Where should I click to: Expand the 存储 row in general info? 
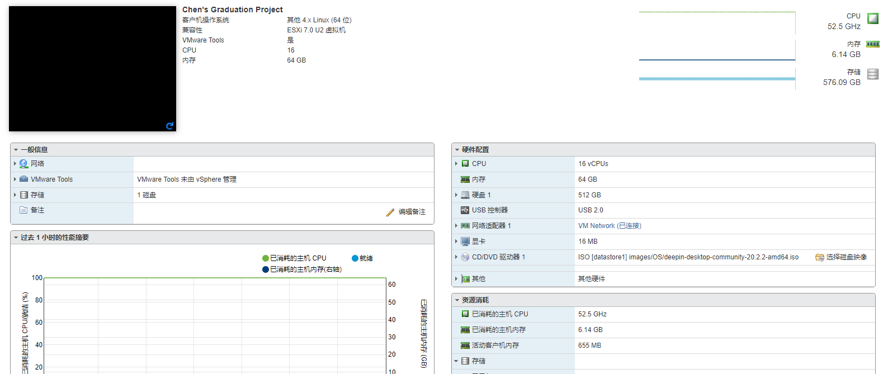tap(15, 195)
